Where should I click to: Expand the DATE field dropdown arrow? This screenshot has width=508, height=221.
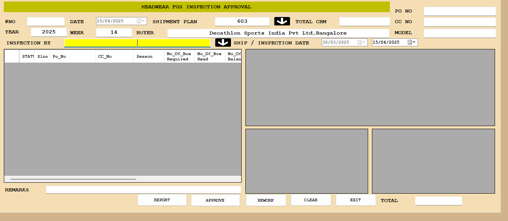pos(144,21)
